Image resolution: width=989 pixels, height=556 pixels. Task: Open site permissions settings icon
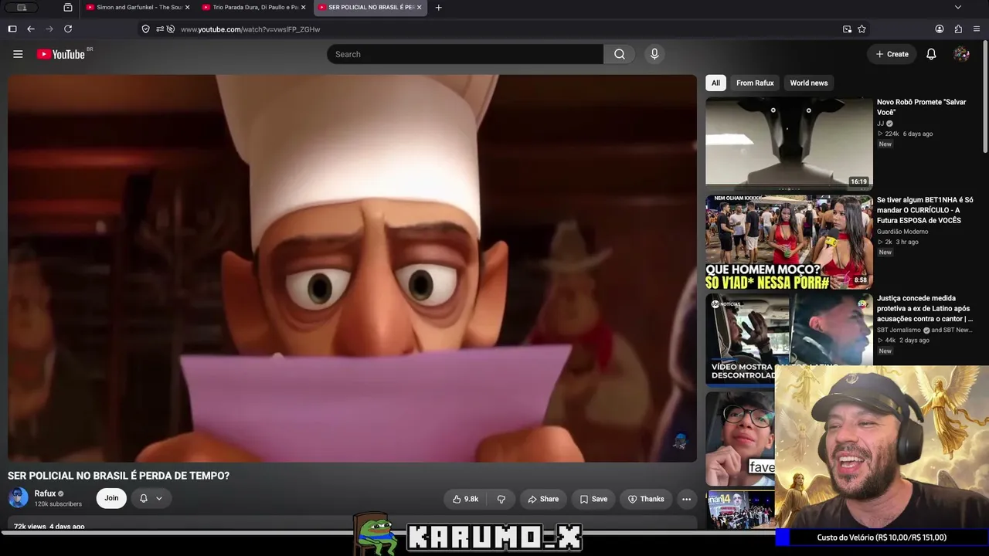pos(160,29)
